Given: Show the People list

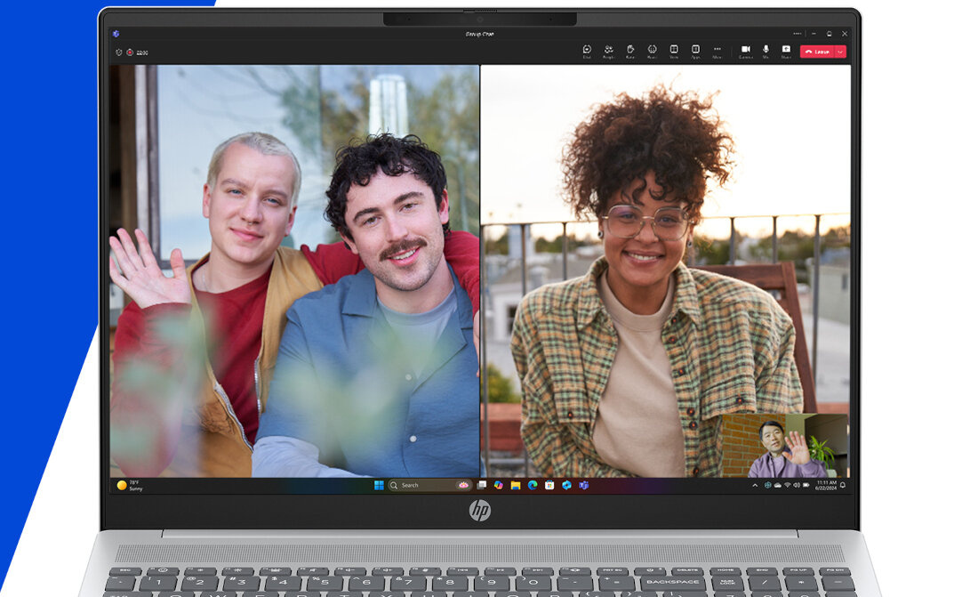Looking at the screenshot, I should 608,50.
